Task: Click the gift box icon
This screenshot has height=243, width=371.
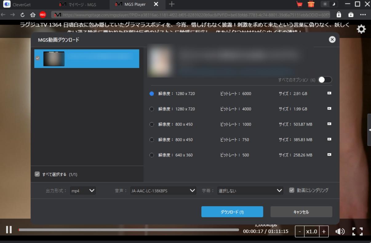Action: (x=311, y=4)
